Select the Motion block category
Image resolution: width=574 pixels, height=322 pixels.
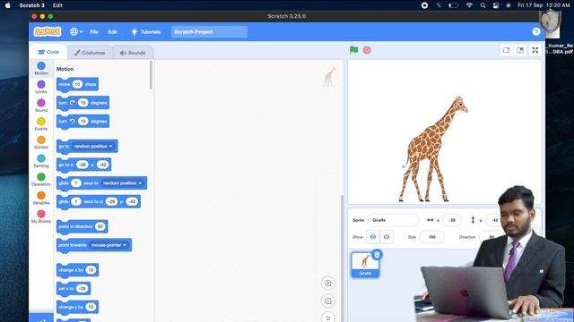tap(41, 68)
